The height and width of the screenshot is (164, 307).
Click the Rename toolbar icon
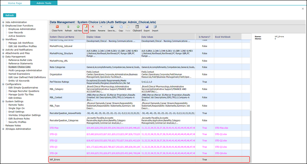click(101, 27)
